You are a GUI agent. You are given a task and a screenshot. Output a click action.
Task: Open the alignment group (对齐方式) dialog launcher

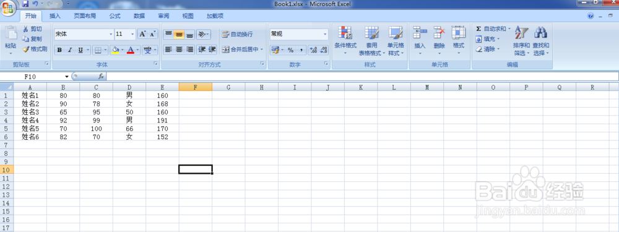[262, 64]
